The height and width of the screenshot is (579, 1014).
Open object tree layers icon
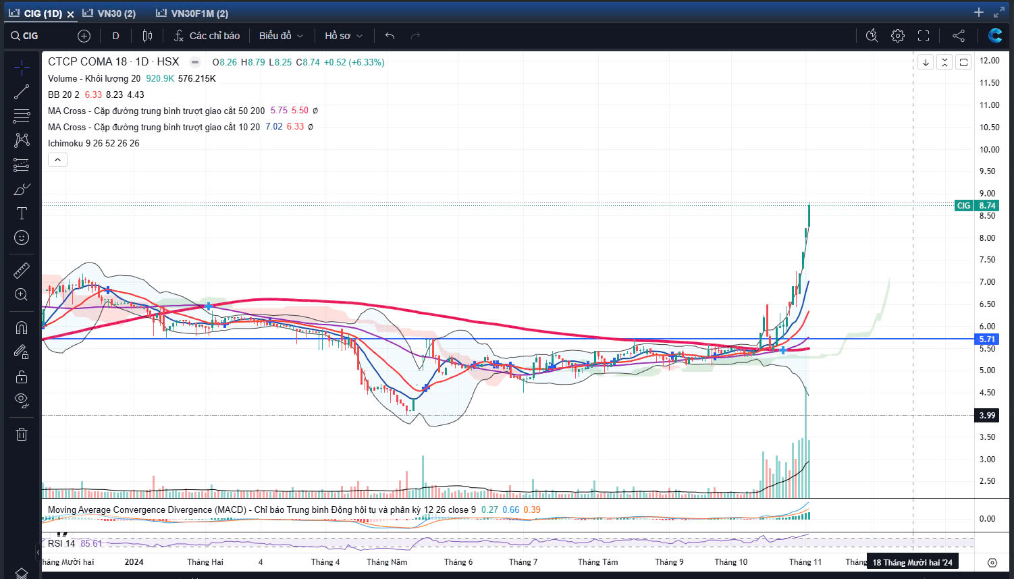[22, 573]
